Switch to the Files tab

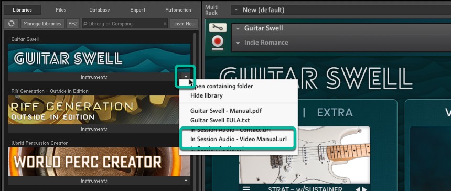point(61,10)
